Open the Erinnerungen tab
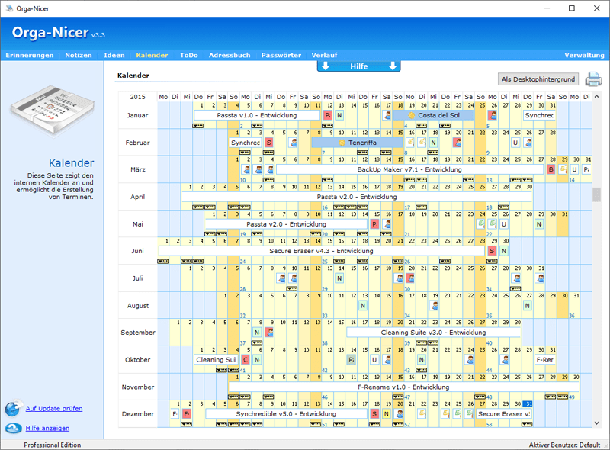Viewport: 610px width, 450px height. [30, 55]
